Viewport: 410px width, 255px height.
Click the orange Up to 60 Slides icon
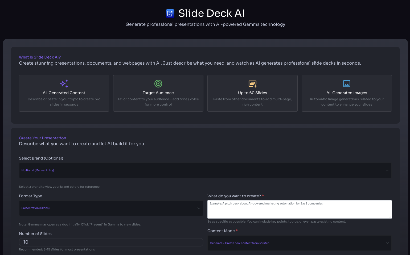pyautogui.click(x=252, y=84)
